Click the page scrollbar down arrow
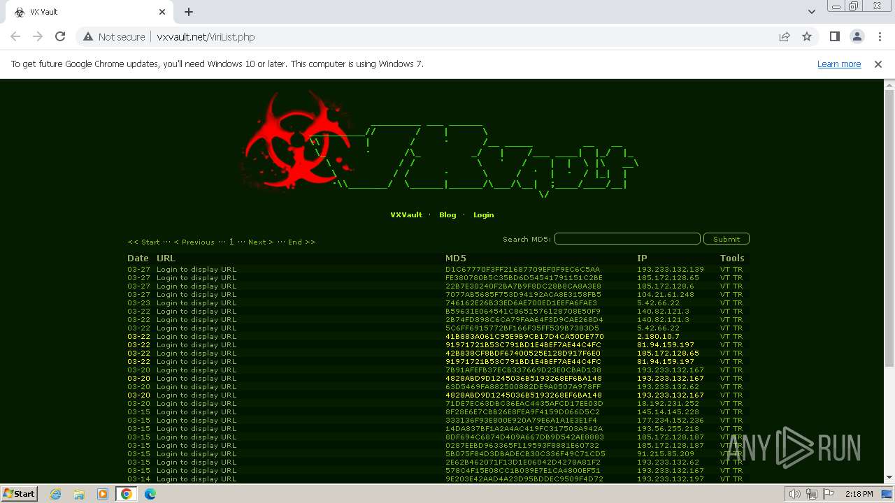The width and height of the screenshot is (895, 503). pyautogui.click(x=889, y=477)
